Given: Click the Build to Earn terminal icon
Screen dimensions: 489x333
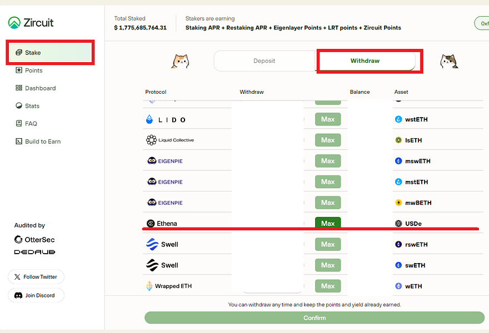Looking at the screenshot, I should (19, 141).
